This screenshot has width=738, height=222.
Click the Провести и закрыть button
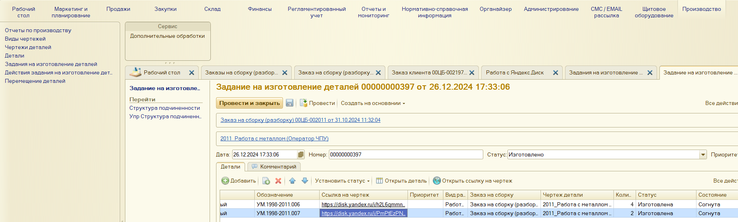[249, 103]
